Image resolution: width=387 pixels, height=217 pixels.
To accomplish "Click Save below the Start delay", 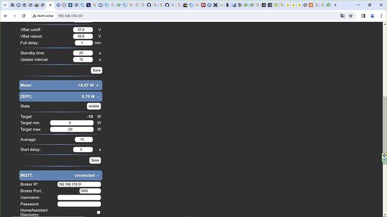I will 95,161.
